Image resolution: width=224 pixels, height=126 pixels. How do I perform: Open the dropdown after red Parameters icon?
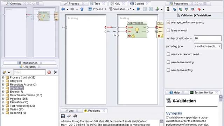coord(203,9)
